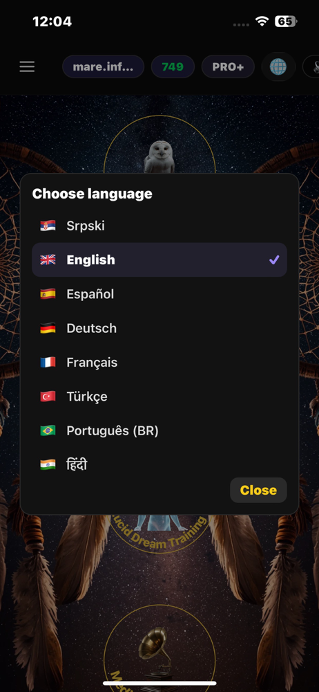The image size is (319, 692).
Task: Click the Indian flag icon
Action: pyautogui.click(x=48, y=465)
